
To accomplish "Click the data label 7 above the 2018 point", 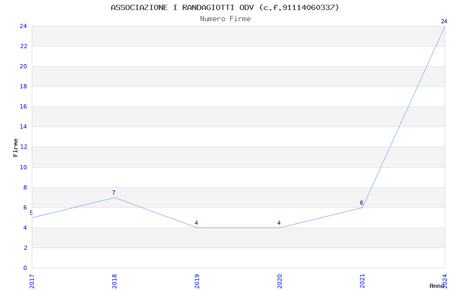I will [114, 193].
